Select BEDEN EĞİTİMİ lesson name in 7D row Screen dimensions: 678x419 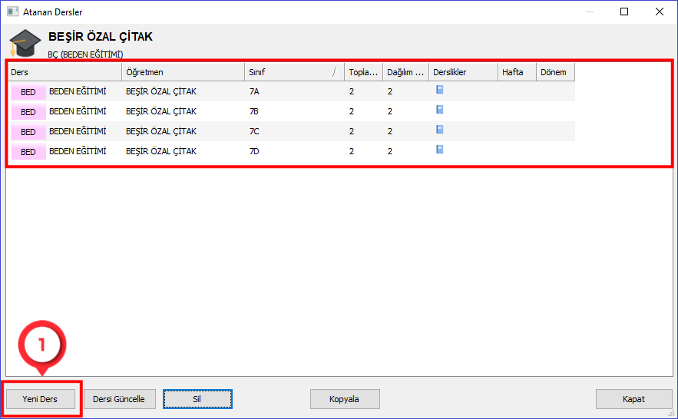(78, 151)
